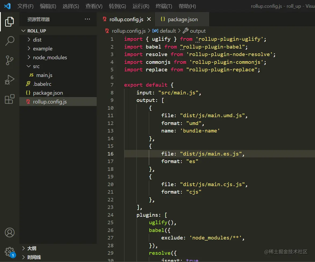315x262 pixels.
Task: Click Babel icon beside .babelrc
Action: click(28, 84)
